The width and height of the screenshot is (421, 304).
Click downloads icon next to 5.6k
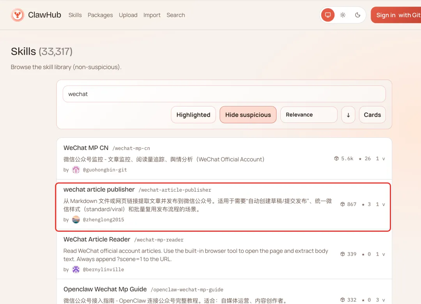[336, 158]
